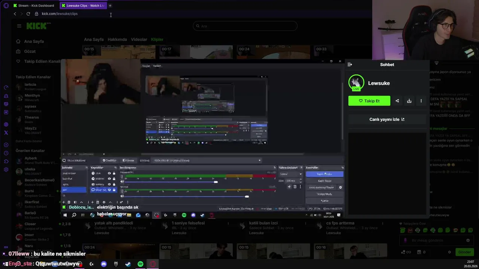Toggle visibility eye of 'bildirim' source in OBS
Image resolution: width=479 pixels, height=269 pixels.
pos(109,179)
